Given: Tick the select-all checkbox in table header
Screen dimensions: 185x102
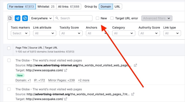Looking at the screenshot, I should 9,48.
